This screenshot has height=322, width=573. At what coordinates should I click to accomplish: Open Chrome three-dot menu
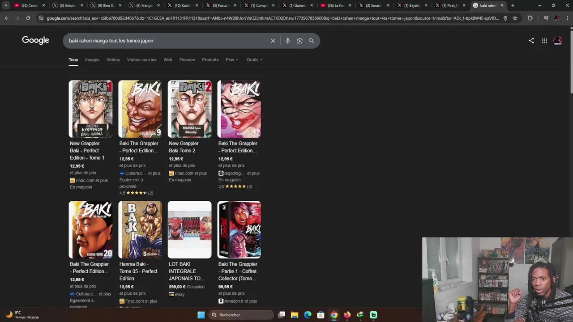567,18
